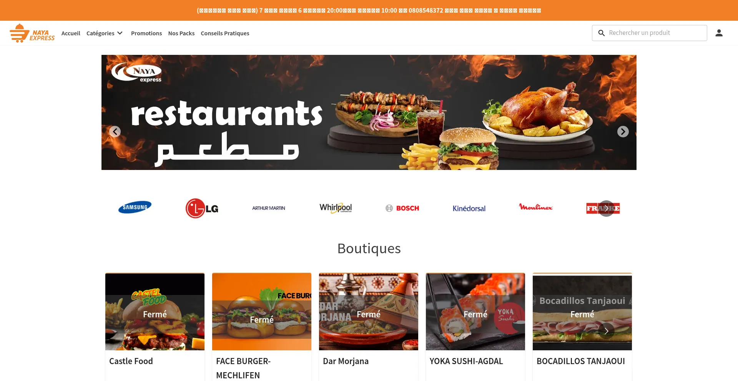Open YOKA SUSHI-AGDAL boutique thumbnail
Viewport: 738px width, 381px height.
tap(475, 312)
